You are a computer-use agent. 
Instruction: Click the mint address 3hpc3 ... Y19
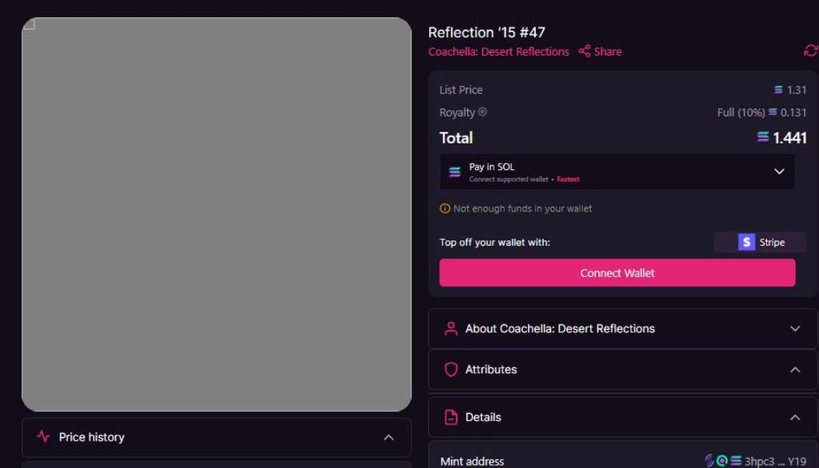tap(775, 461)
